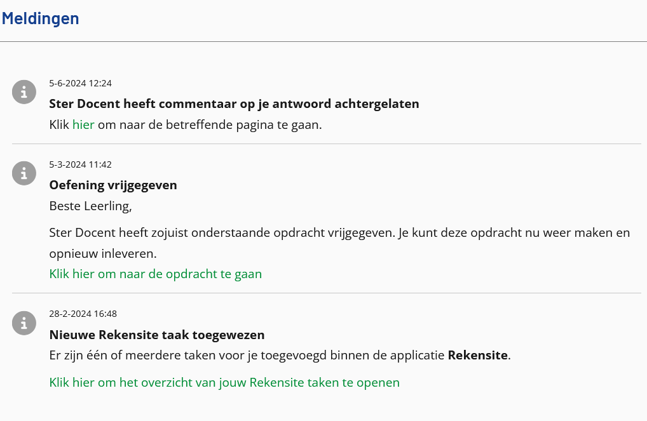The width and height of the screenshot is (647, 421).
Task: Select the 'Ster Docent heeft commentaar' notification title
Action: pyautogui.click(x=234, y=104)
